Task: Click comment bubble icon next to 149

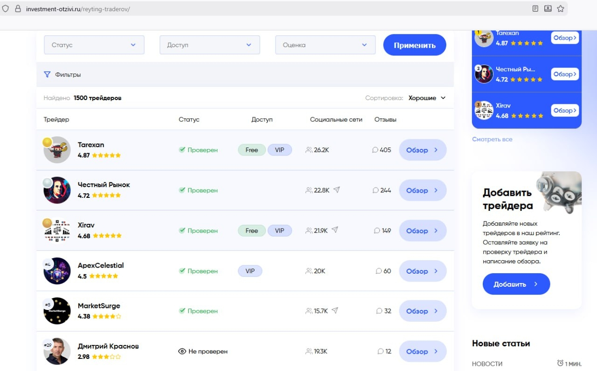Action: (x=377, y=230)
